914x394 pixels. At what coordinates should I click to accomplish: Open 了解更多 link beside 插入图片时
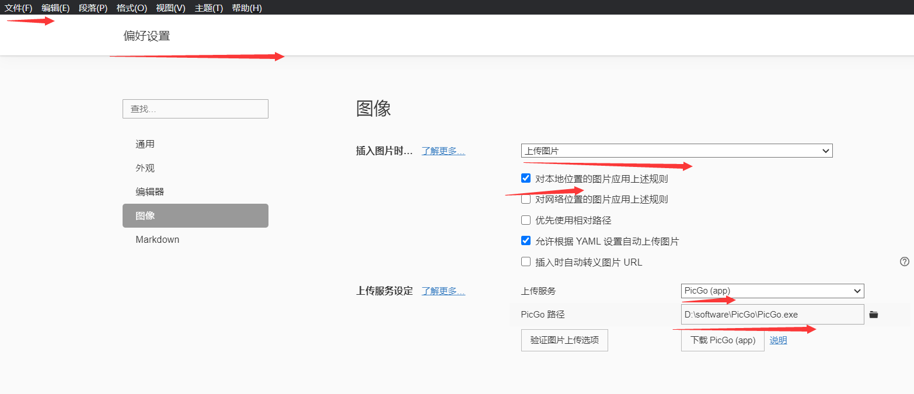(x=444, y=151)
